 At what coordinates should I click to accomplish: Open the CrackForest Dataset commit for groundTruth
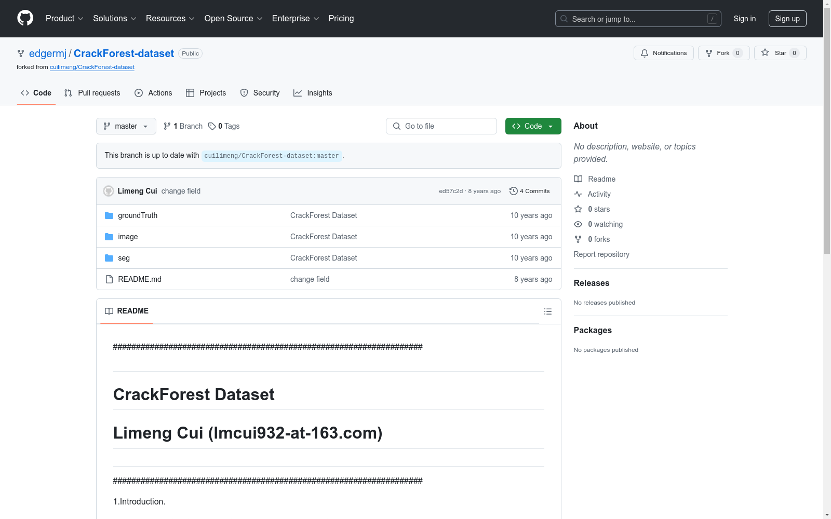324,215
